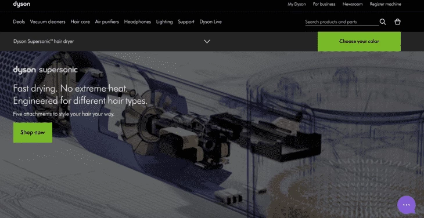Open the Newsroom link
424x218 pixels.
pyautogui.click(x=353, y=4)
